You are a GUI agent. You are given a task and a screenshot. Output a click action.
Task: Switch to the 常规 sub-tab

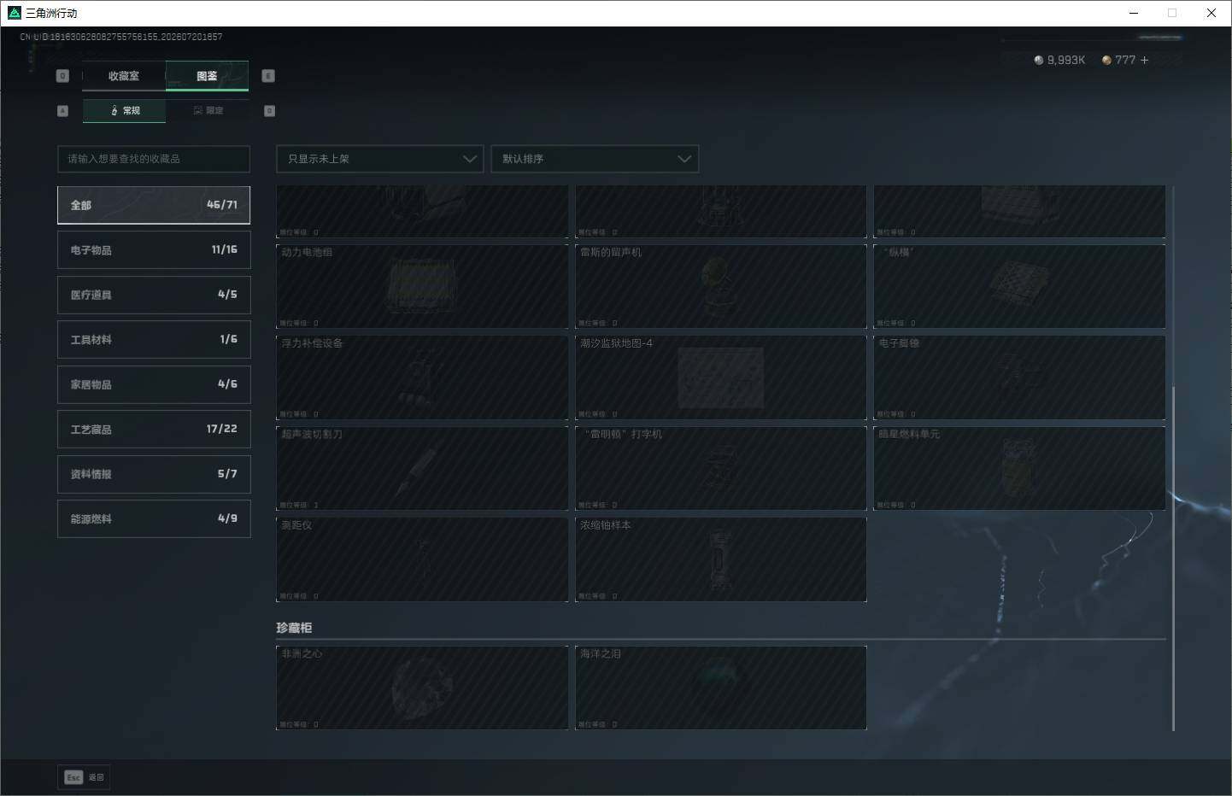pyautogui.click(x=125, y=110)
